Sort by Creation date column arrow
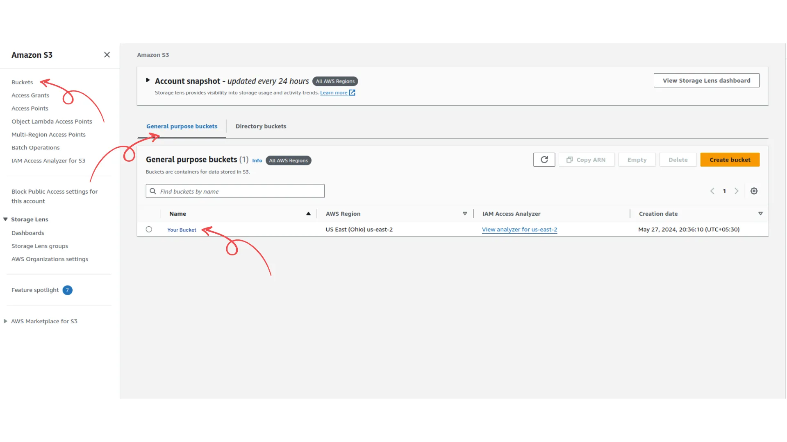Image resolution: width=787 pixels, height=442 pixels. tap(760, 214)
